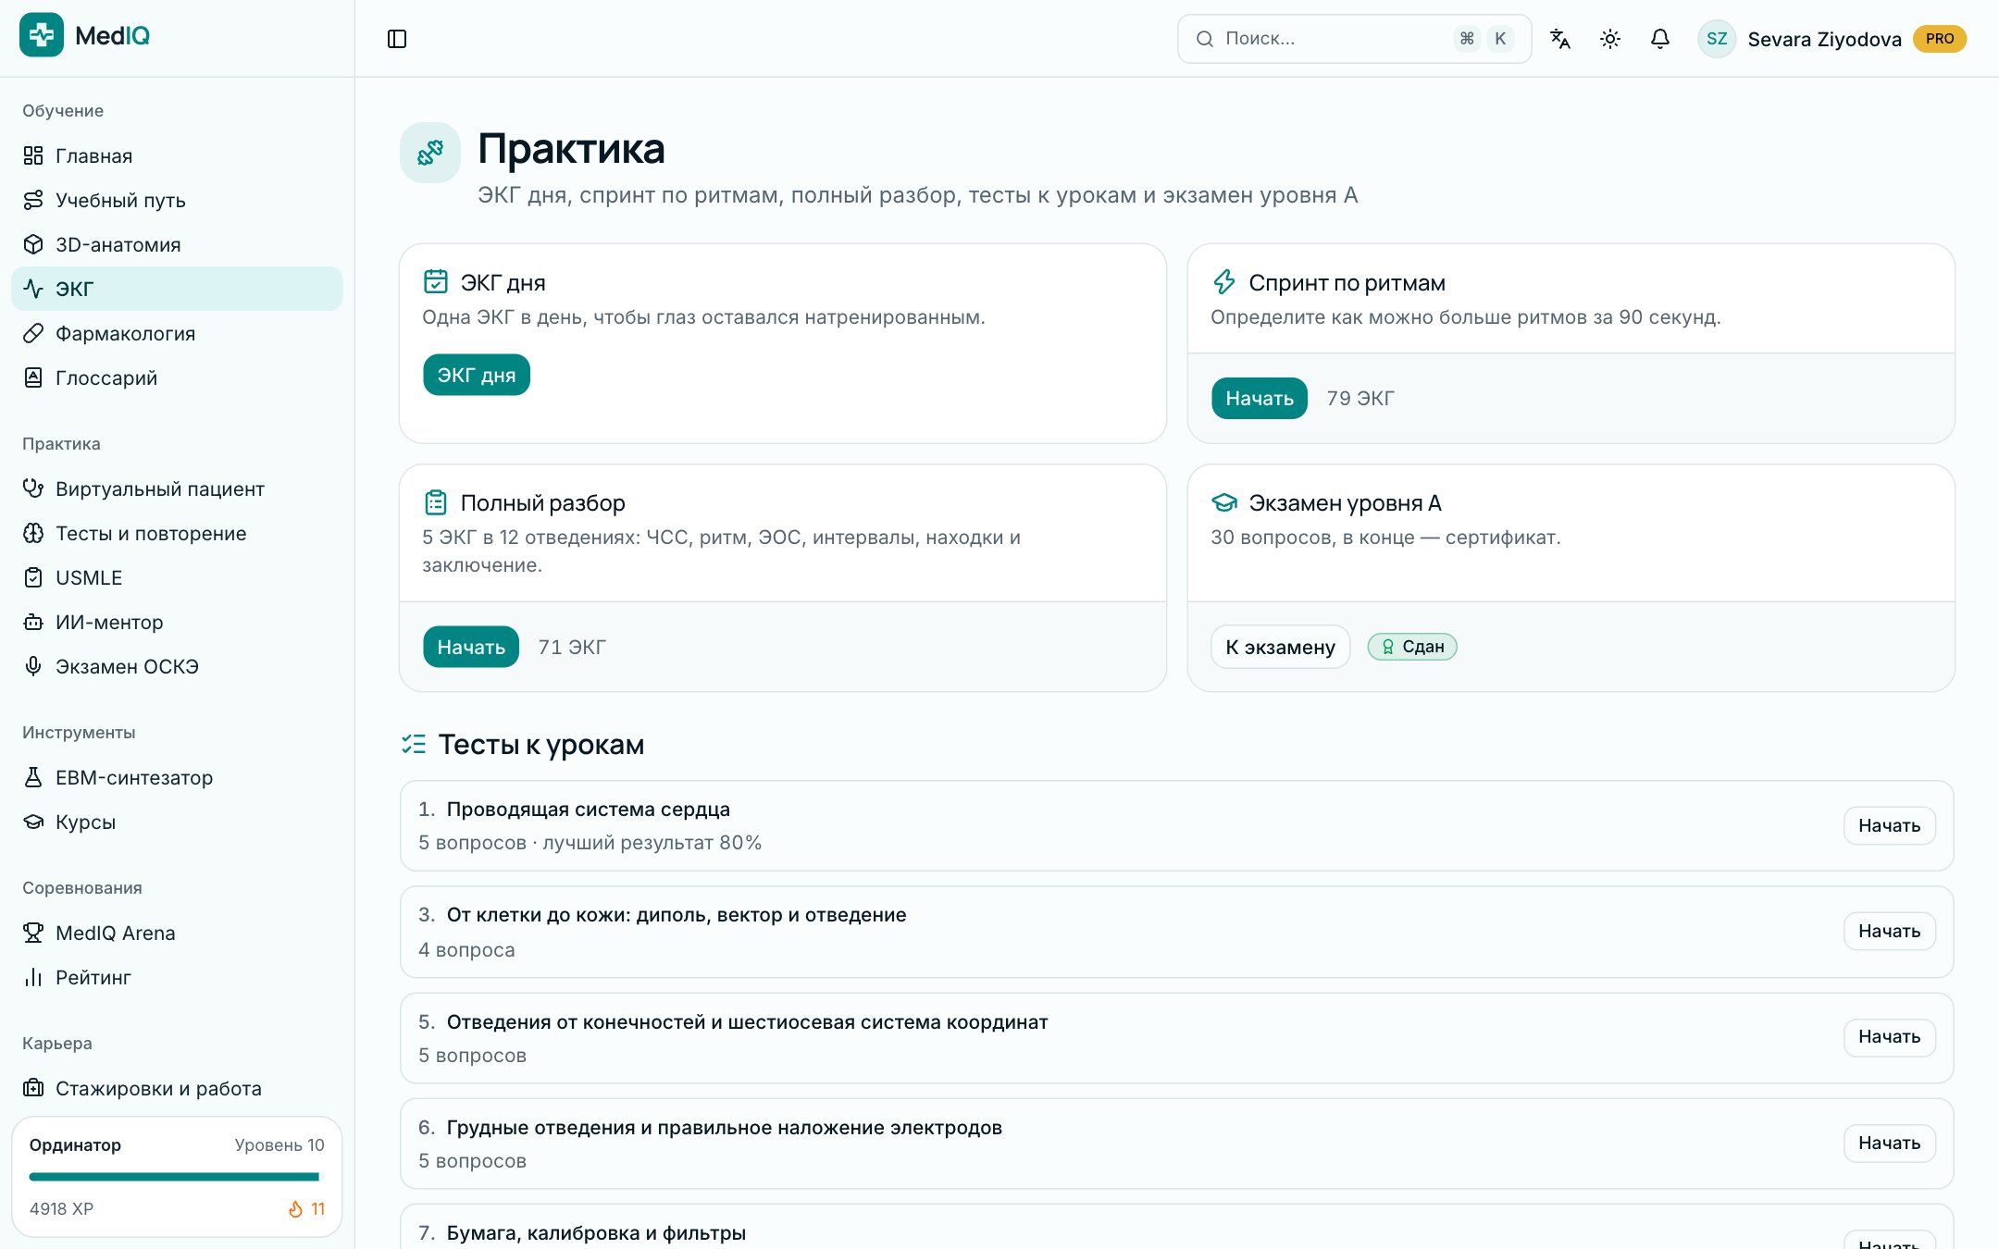1999x1249 pixels.
Task: Open Виртуальный пациент
Action: pos(177,488)
